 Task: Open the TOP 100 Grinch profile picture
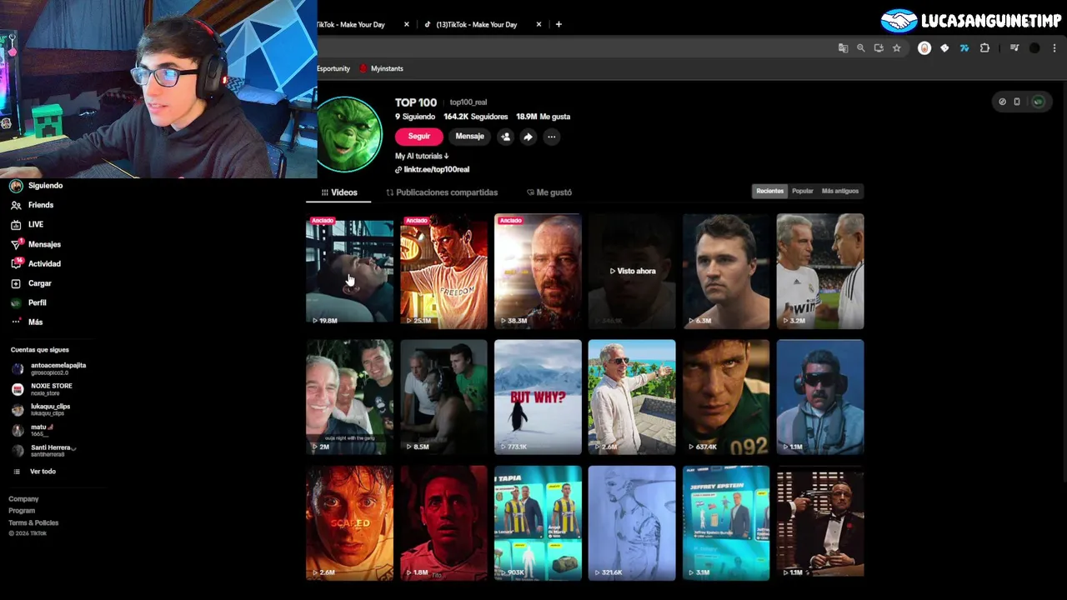pyautogui.click(x=349, y=134)
